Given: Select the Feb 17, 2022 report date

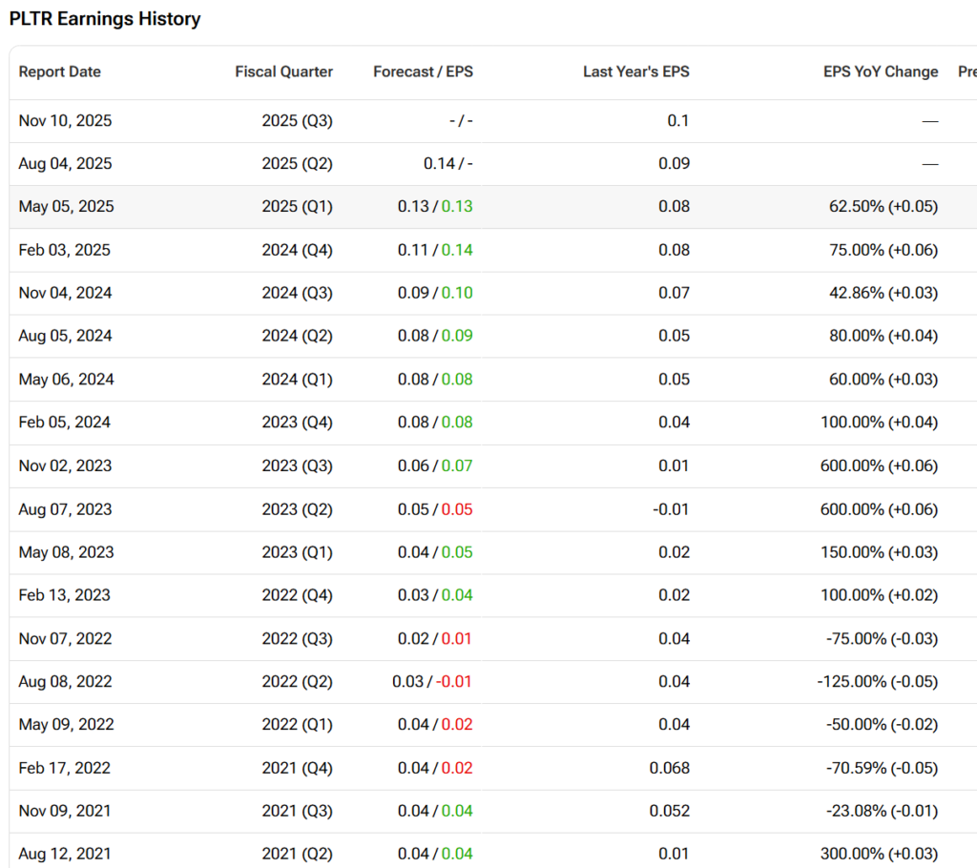Looking at the screenshot, I should coord(64,768).
